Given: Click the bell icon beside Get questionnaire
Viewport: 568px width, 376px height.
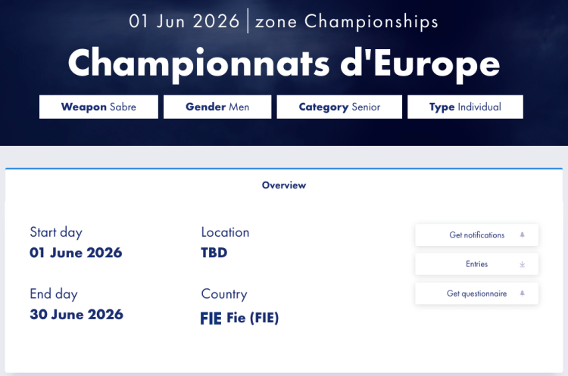Looking at the screenshot, I should (x=522, y=294).
